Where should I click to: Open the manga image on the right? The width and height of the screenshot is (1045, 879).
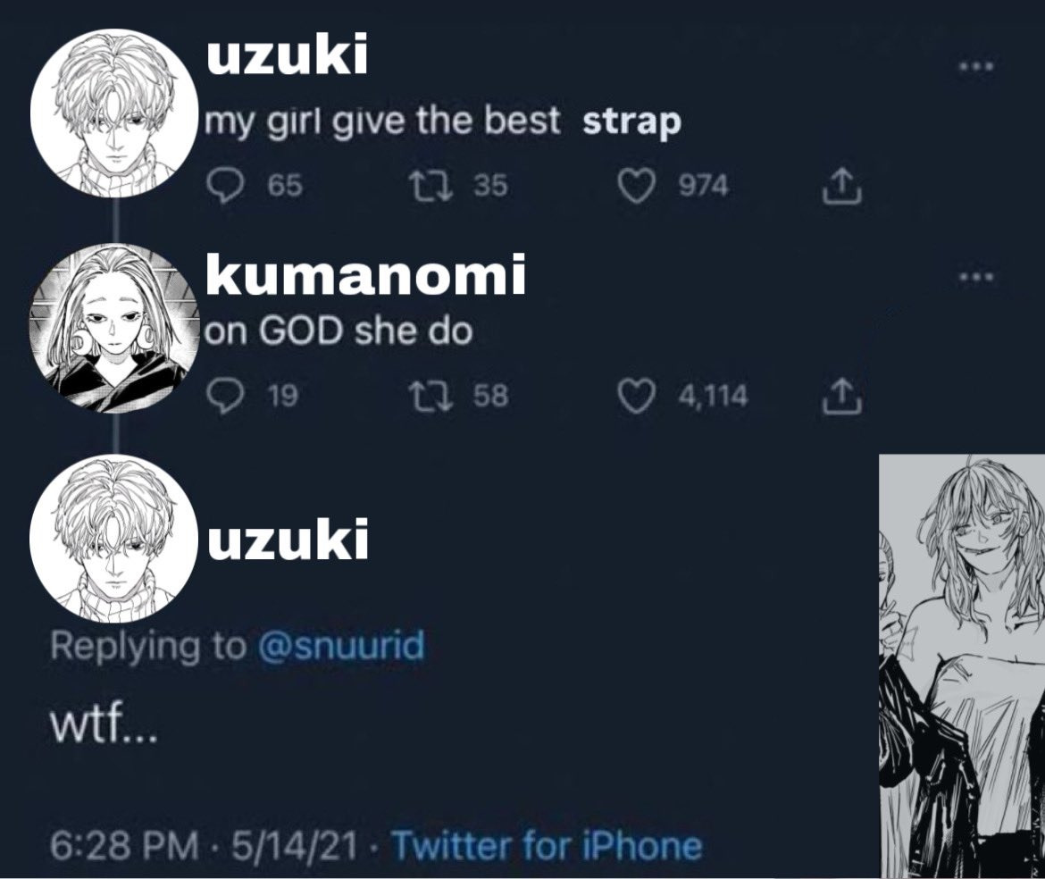[x=962, y=666]
